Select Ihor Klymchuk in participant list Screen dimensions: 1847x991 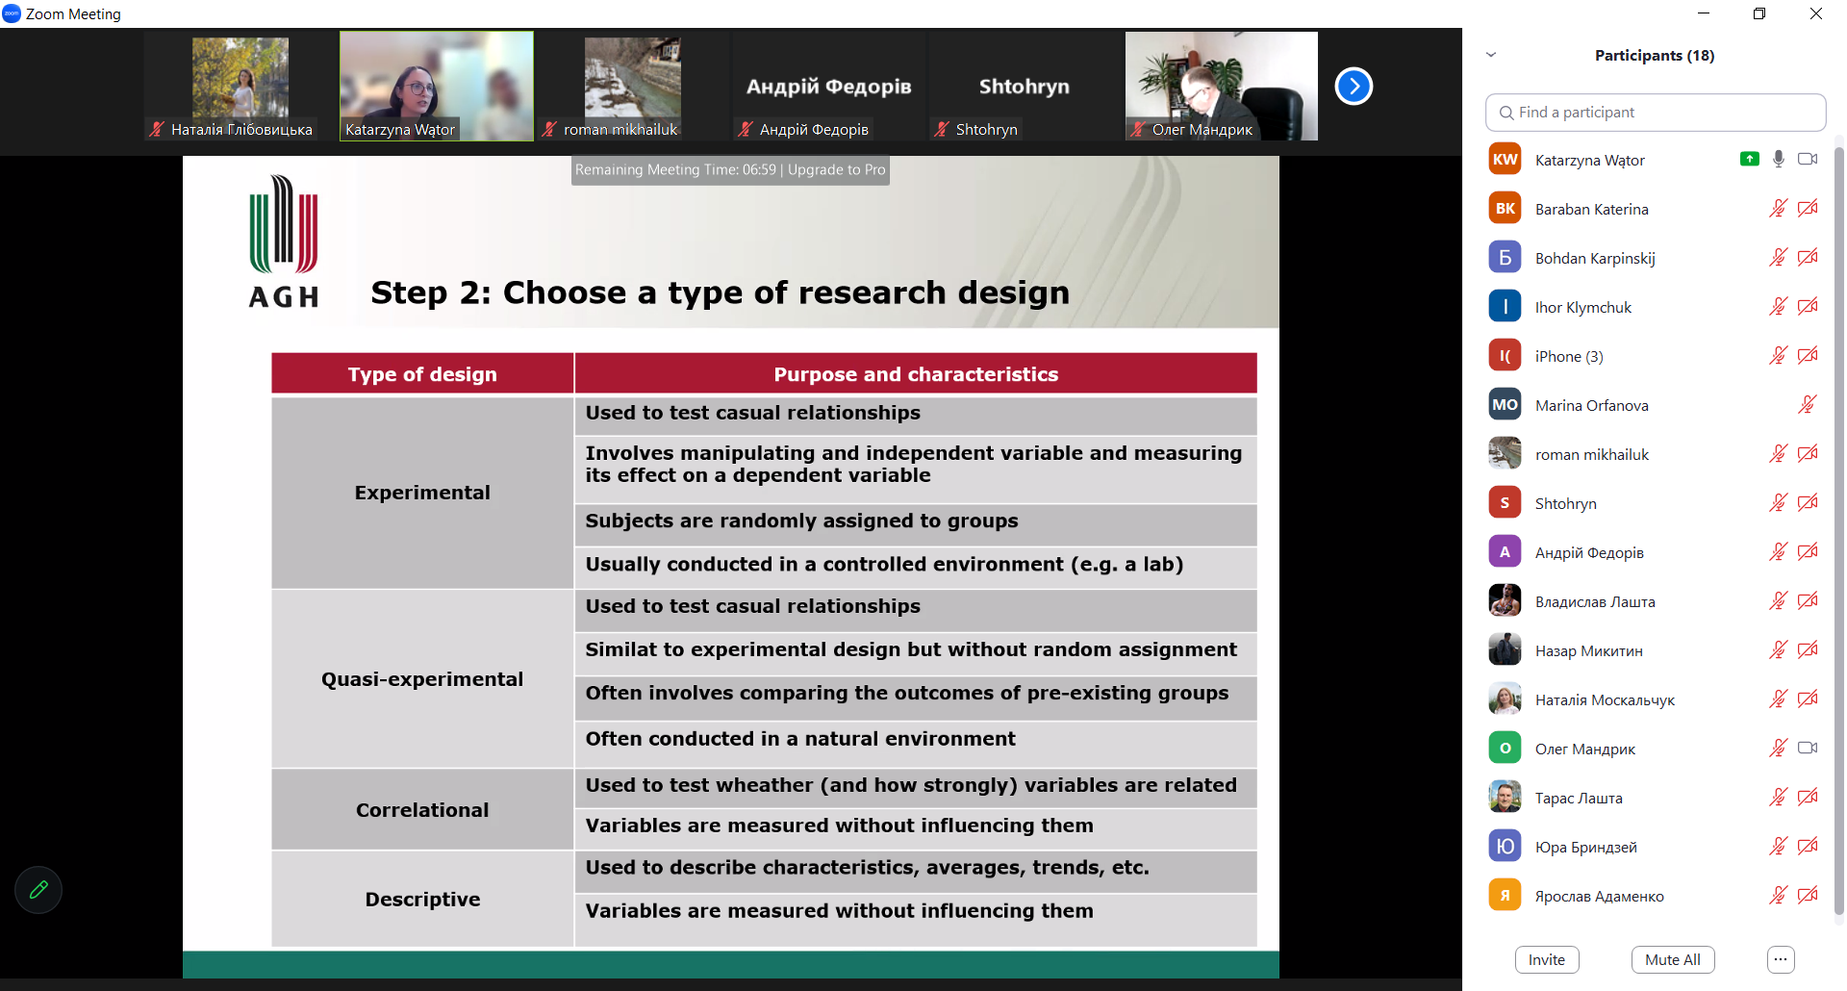pyautogui.click(x=1582, y=307)
